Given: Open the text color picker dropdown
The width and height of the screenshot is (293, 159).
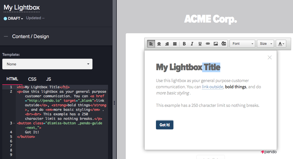Looking at the screenshot, I should 281,44.
